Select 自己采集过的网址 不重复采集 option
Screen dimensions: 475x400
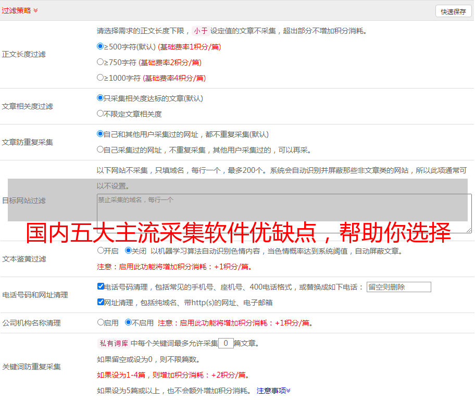[101, 149]
